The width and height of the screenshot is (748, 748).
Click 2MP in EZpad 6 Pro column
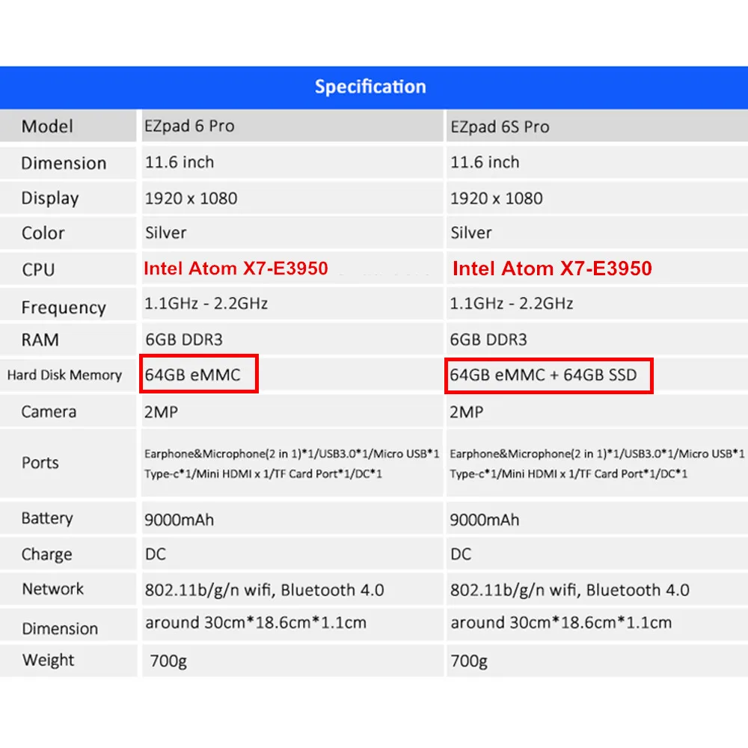[x=162, y=411]
